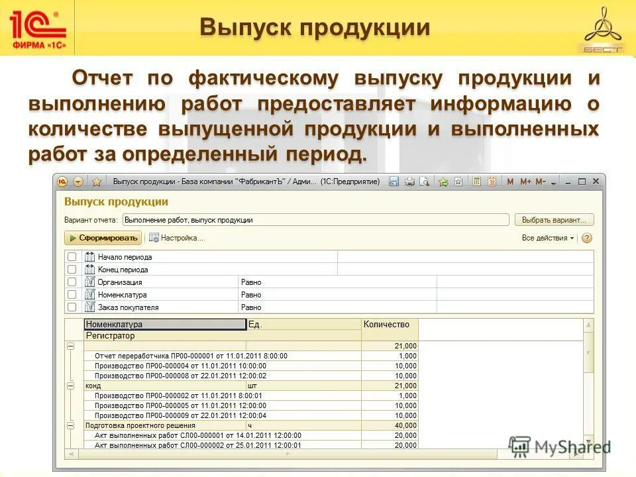Select the Ед. column header
Screen dimensions: 636x477
click(x=304, y=324)
